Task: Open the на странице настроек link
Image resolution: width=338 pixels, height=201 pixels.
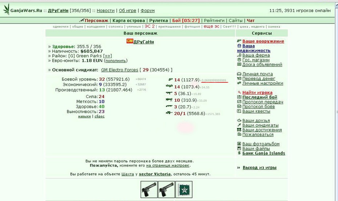Action: pyautogui.click(x=168, y=165)
